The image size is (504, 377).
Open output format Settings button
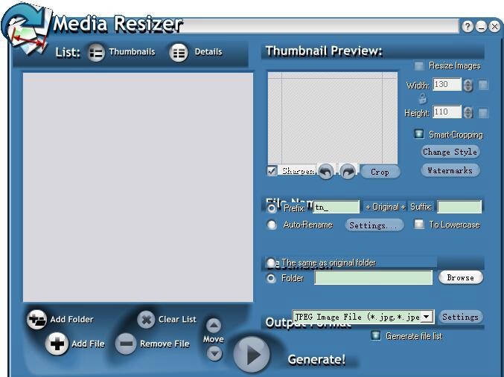click(x=460, y=317)
